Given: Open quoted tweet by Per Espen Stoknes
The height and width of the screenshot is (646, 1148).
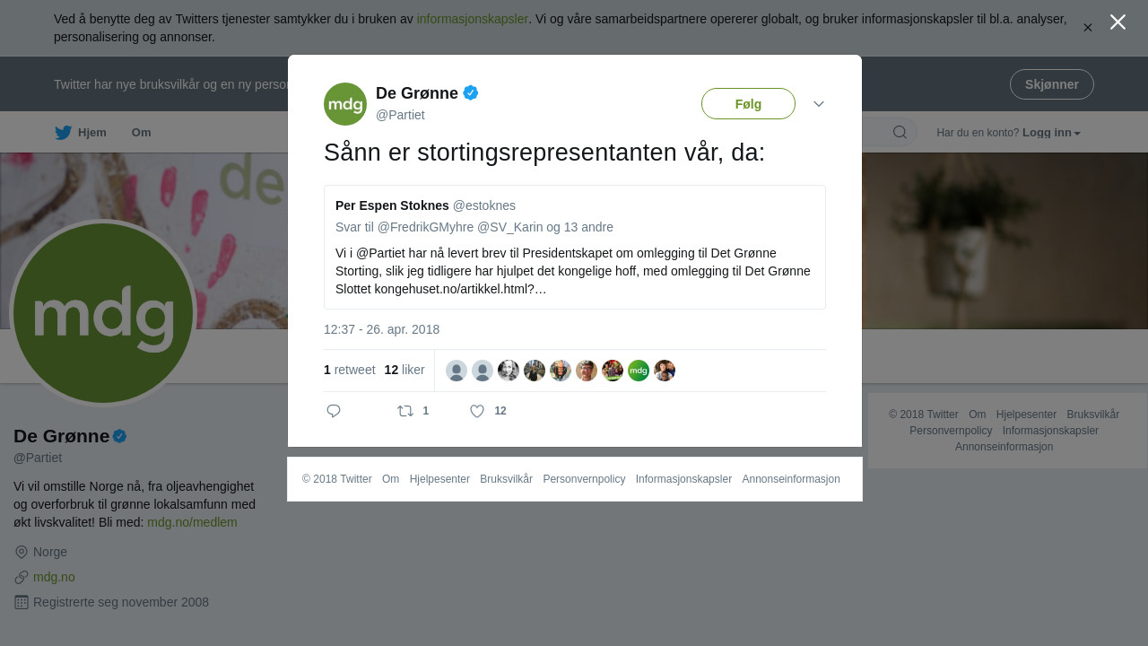Looking at the screenshot, I should (575, 248).
